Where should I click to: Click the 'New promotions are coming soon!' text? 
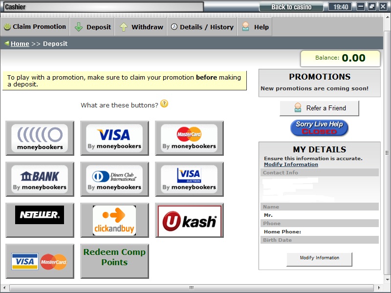click(x=314, y=88)
